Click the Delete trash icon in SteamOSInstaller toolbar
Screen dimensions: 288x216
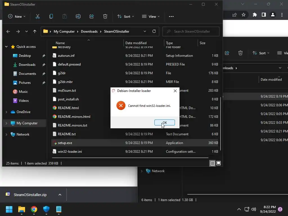(105, 17)
